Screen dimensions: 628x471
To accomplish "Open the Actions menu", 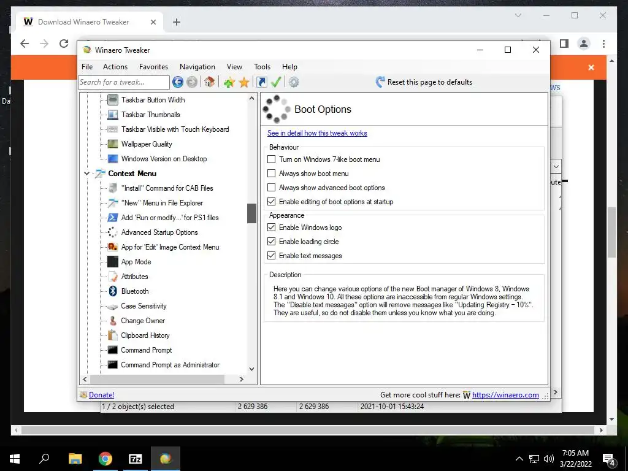I will coord(115,67).
